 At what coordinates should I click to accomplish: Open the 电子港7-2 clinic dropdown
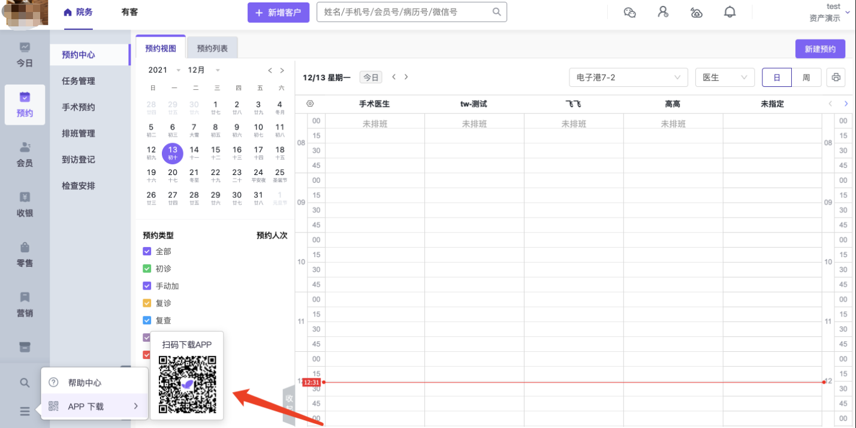pos(629,77)
